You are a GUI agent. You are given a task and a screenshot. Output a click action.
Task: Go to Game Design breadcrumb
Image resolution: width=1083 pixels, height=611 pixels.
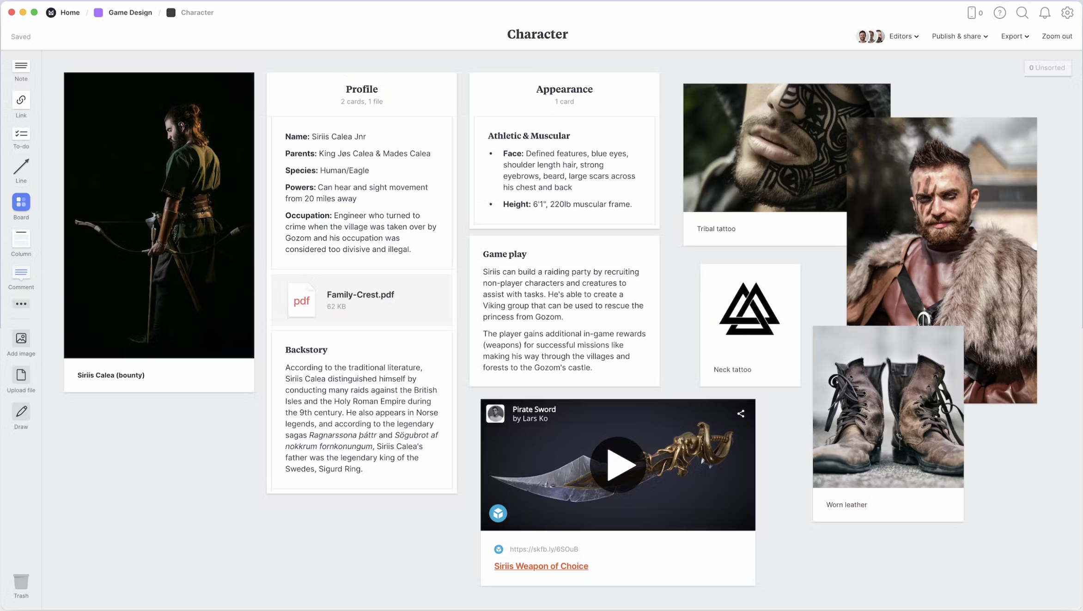[x=130, y=12]
